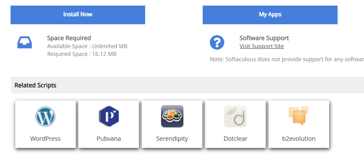The height and width of the screenshot is (161, 364).
Task: Click the Dotclear leaf logo icon
Action: coord(235,116)
